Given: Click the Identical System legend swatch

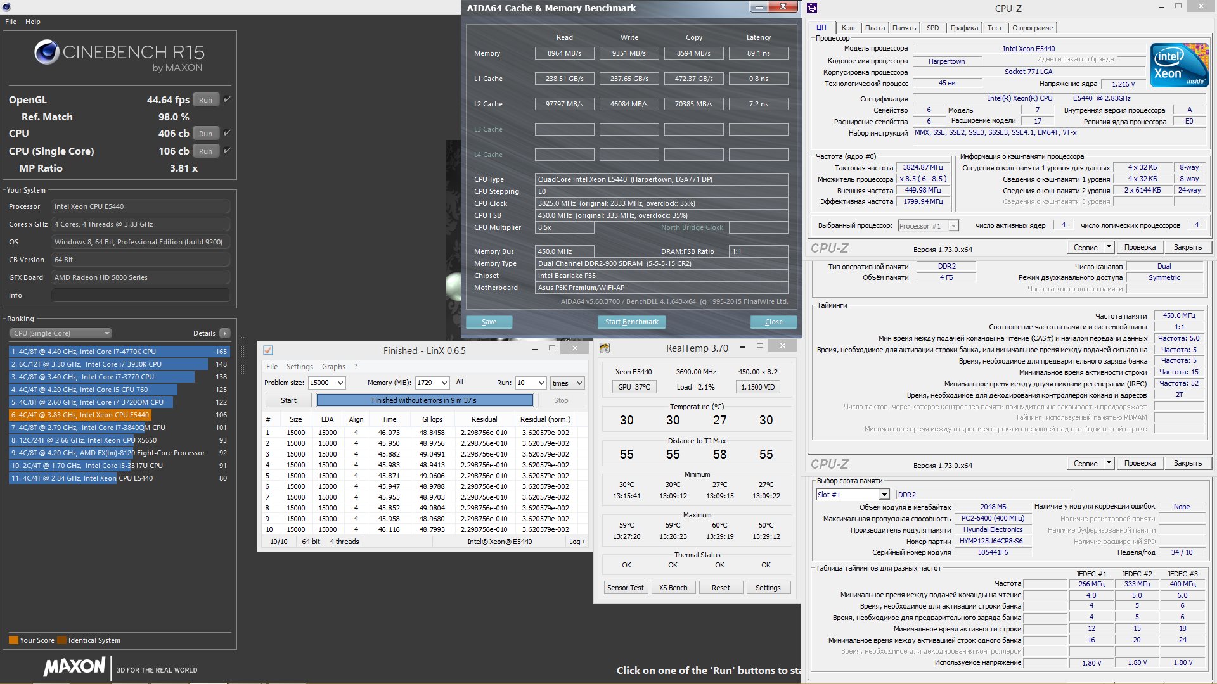Looking at the screenshot, I should [x=61, y=640].
